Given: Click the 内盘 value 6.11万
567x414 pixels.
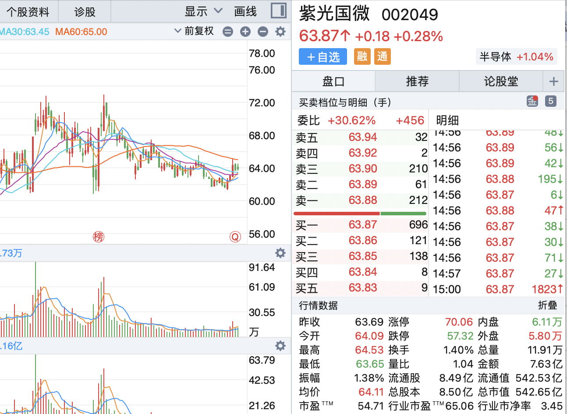Looking at the screenshot, I should (547, 322).
